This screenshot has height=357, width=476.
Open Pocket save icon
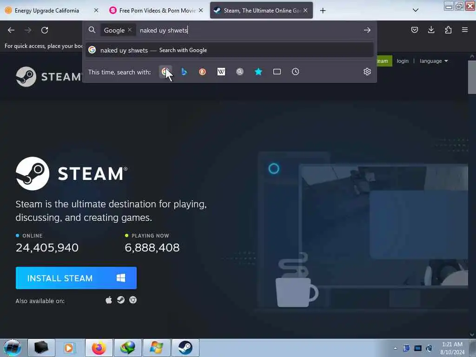point(415,30)
